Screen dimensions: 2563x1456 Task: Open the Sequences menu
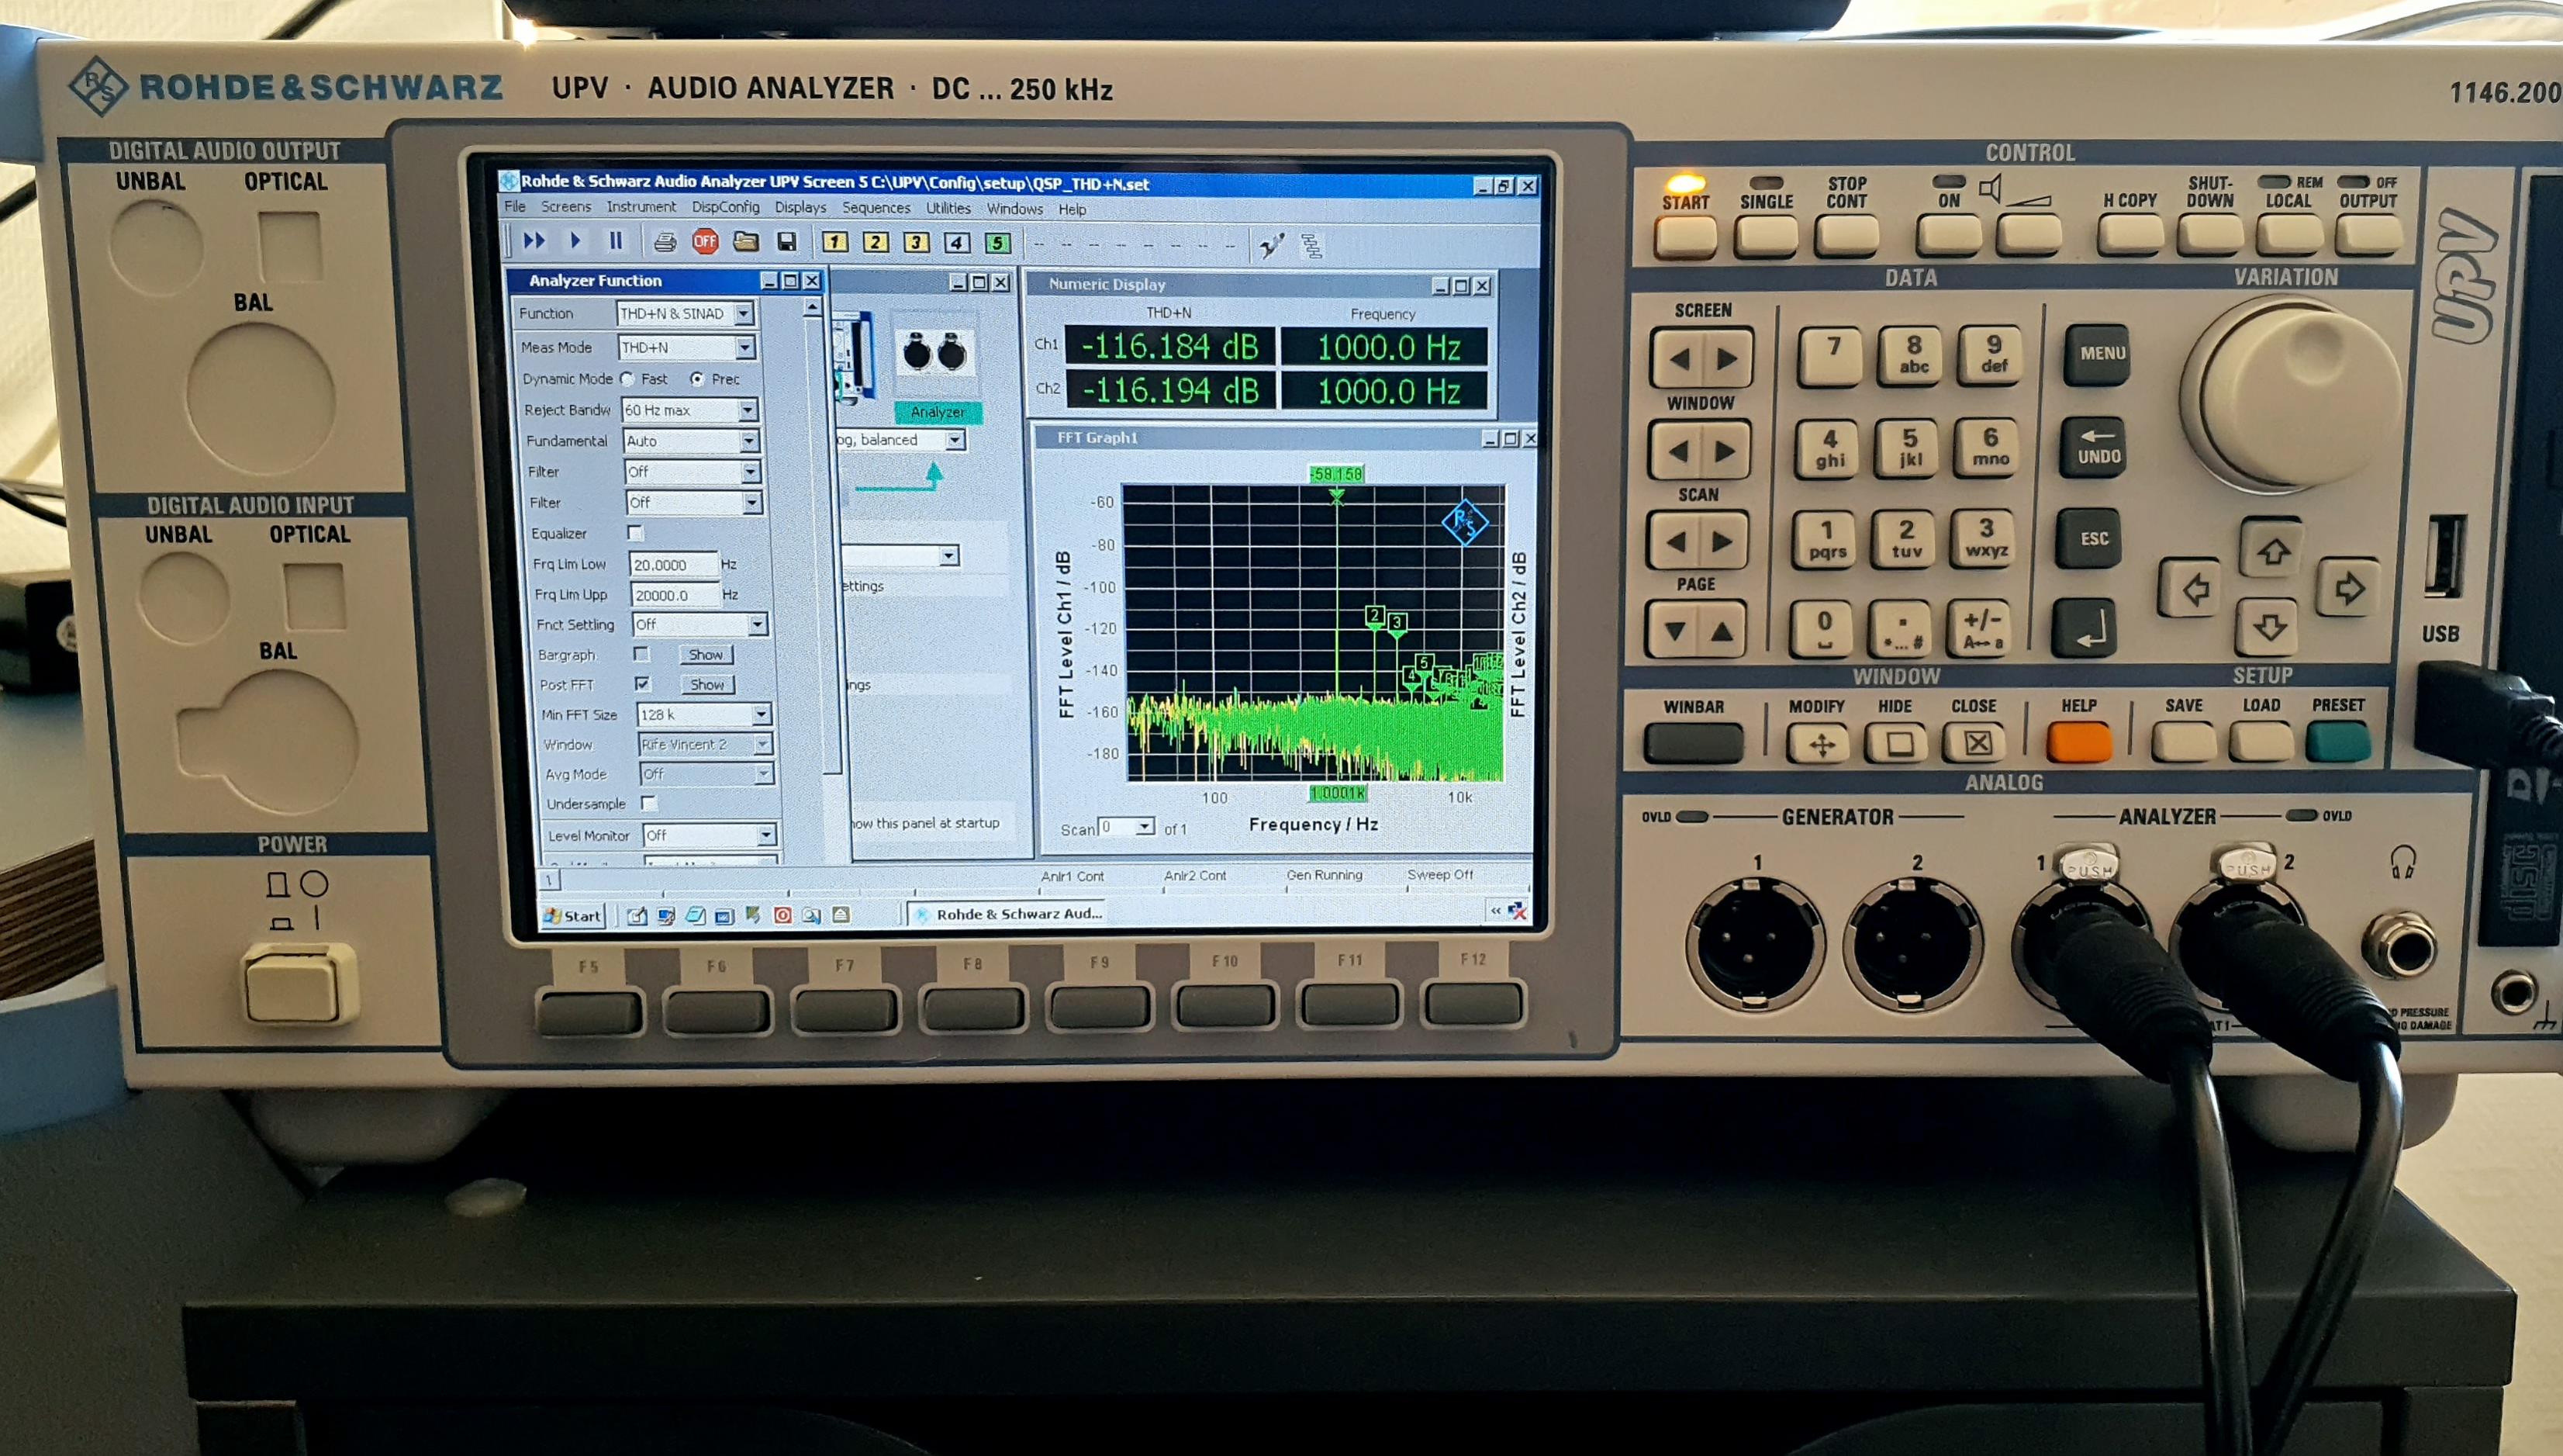click(876, 208)
